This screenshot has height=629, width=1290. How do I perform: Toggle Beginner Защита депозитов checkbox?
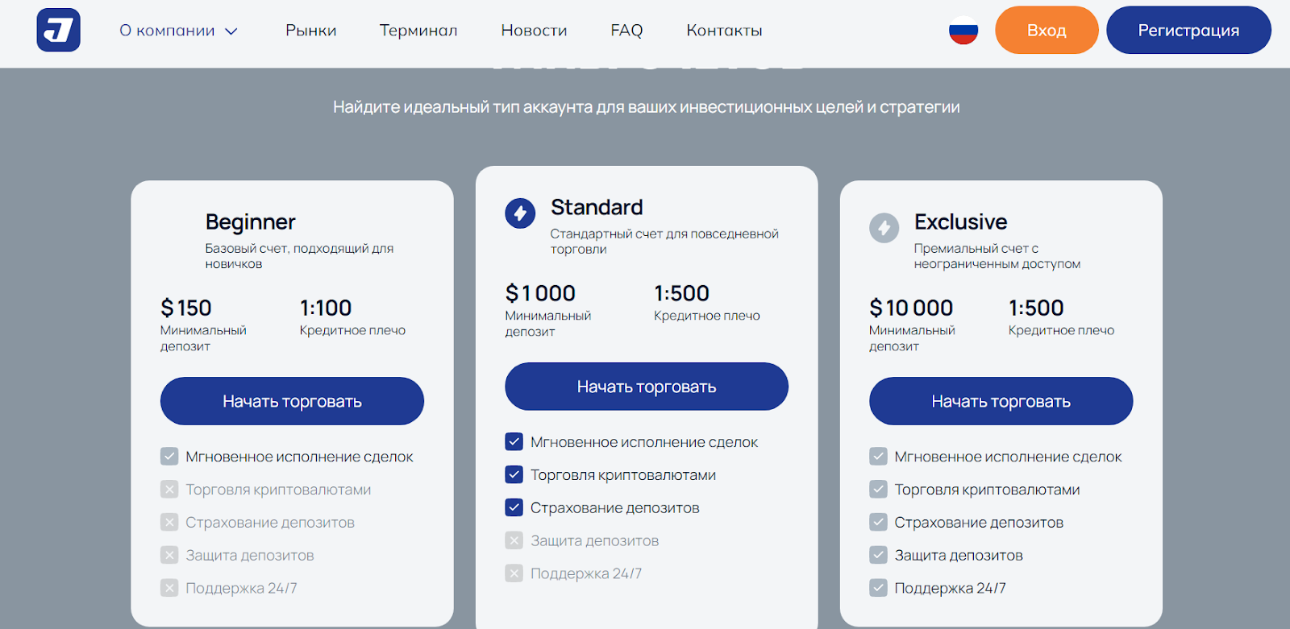click(x=169, y=555)
